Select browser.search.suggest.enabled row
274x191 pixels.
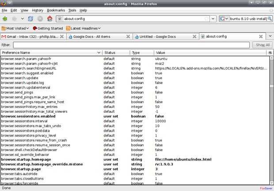(x=135, y=73)
